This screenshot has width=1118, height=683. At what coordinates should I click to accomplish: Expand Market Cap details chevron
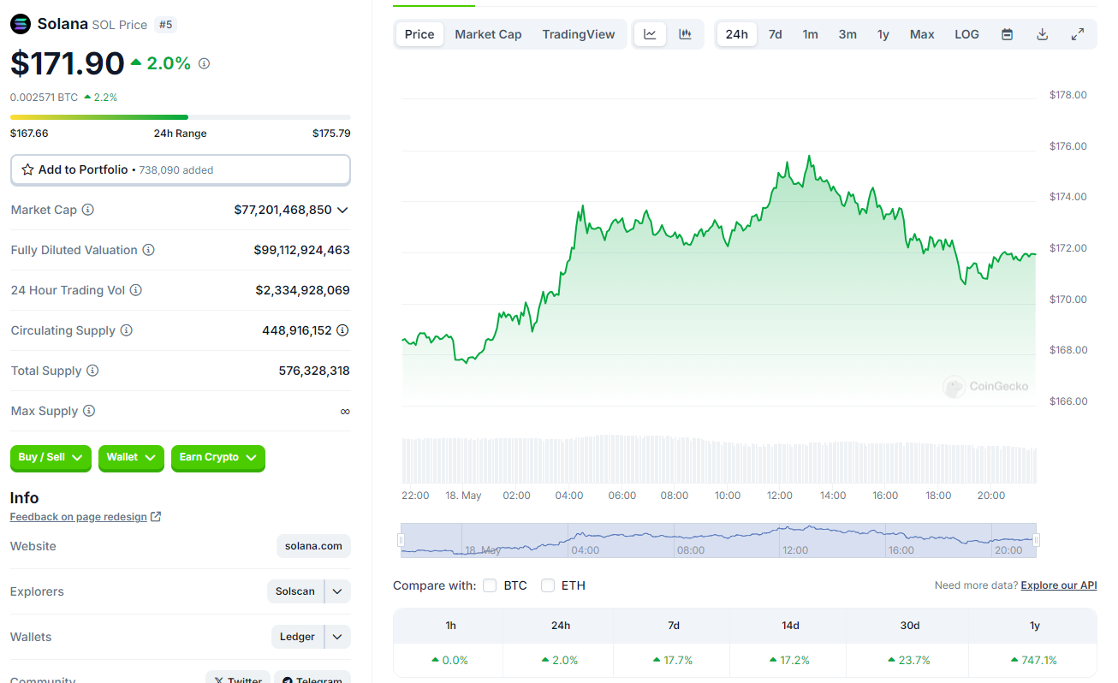[342, 210]
